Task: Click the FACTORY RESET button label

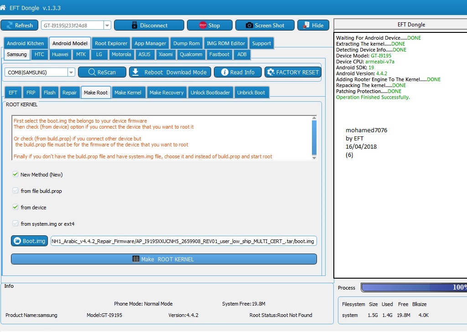Action: click(x=297, y=73)
